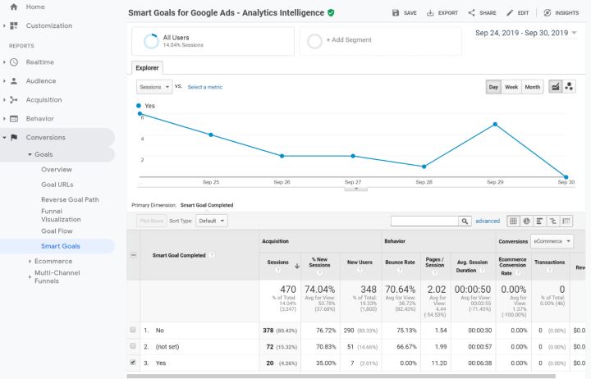The image size is (591, 379).
Task: Click the chart collapse handle below graph
Action: point(355,189)
